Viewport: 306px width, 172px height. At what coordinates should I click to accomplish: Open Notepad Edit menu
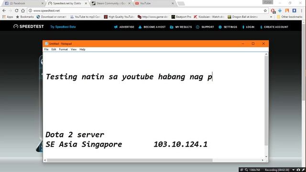(54, 49)
